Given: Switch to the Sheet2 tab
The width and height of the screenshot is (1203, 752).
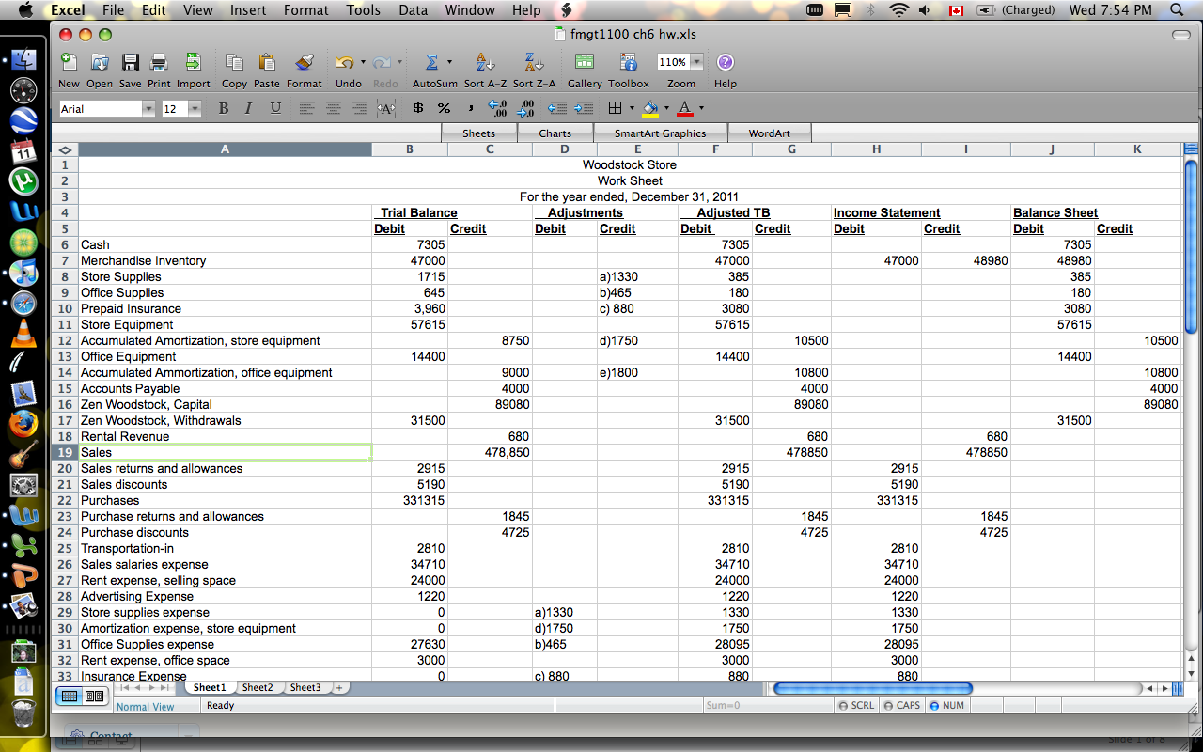Looking at the screenshot, I should point(258,687).
